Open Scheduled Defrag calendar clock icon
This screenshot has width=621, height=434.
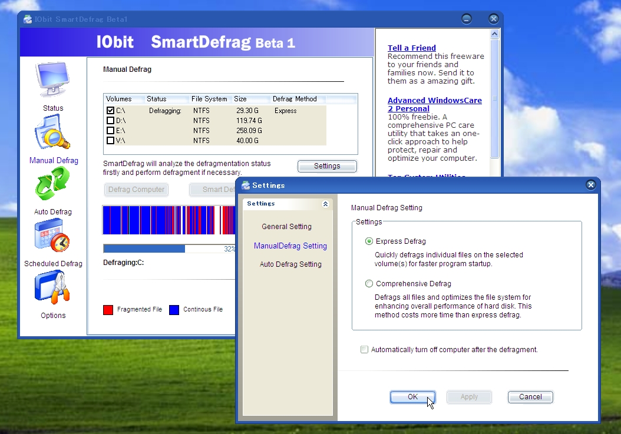52,235
